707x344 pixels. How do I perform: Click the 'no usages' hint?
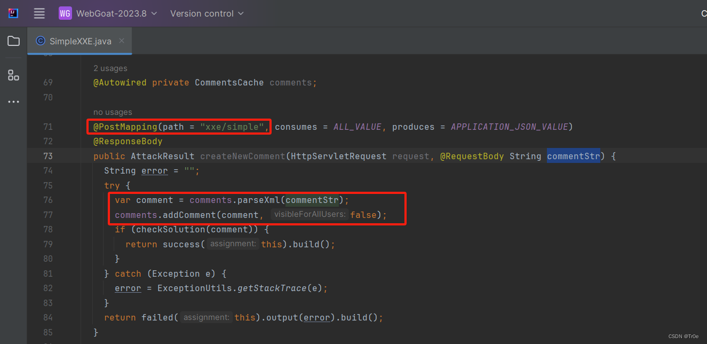click(113, 112)
